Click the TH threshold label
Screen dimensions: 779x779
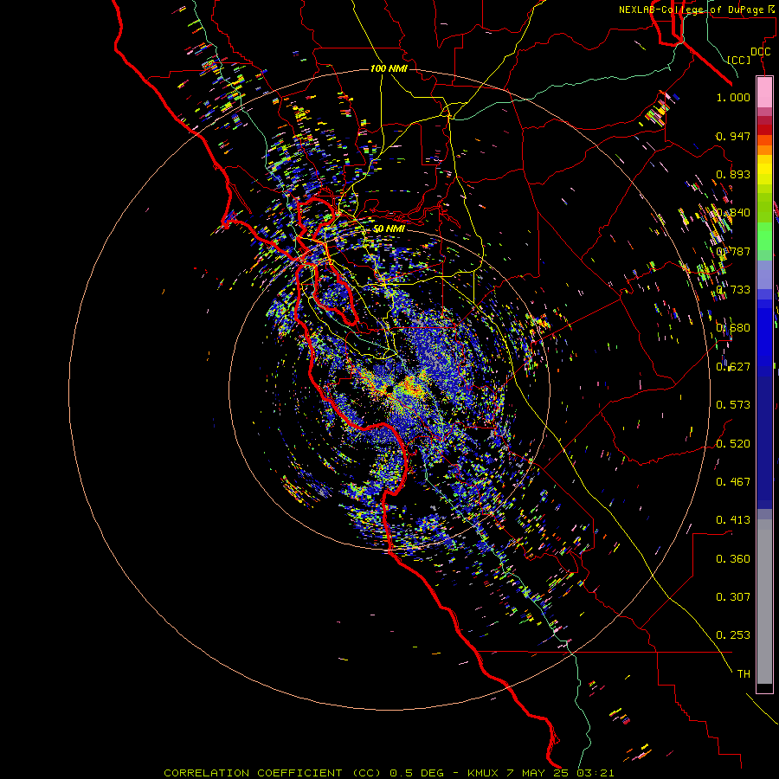(744, 674)
